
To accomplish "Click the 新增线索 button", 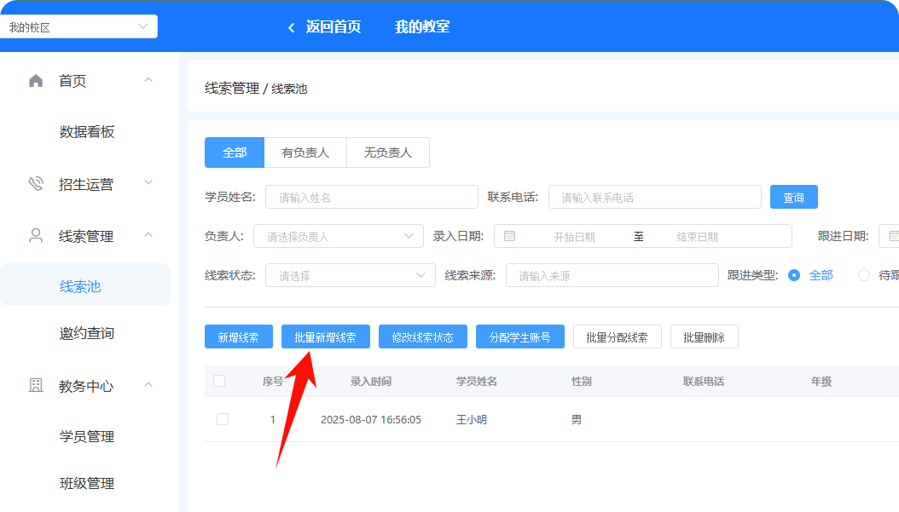I will point(239,337).
